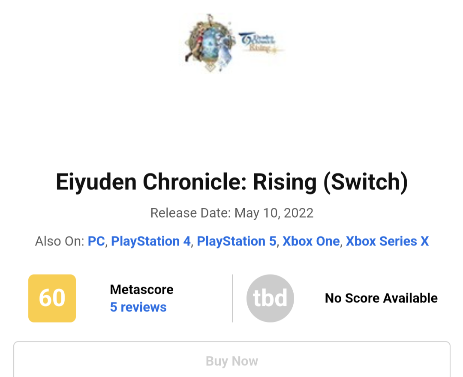Click the yellow Metascore 60 badge
This screenshot has height=377, width=463.
(x=52, y=298)
